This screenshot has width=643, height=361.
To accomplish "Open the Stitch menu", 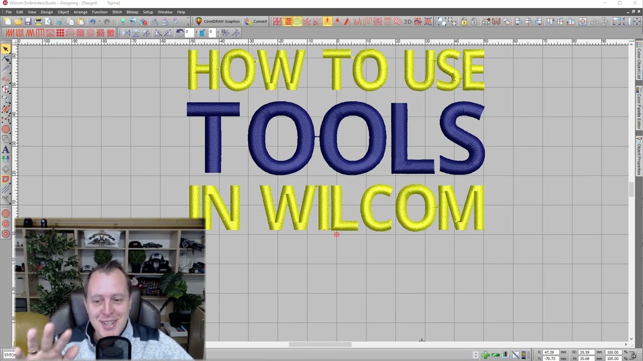I will [x=117, y=12].
